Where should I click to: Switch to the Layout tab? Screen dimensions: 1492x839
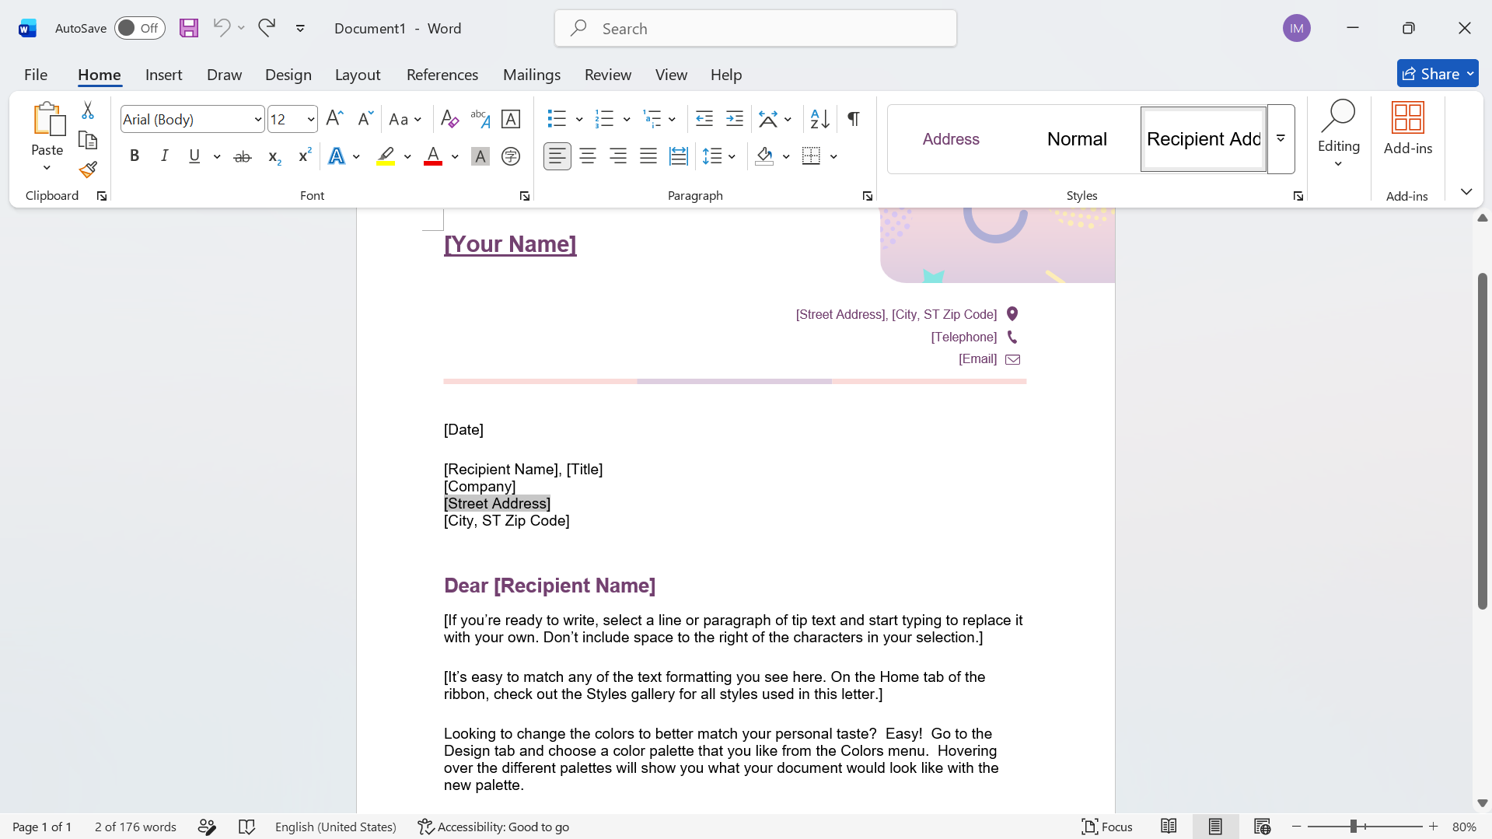[x=358, y=75]
